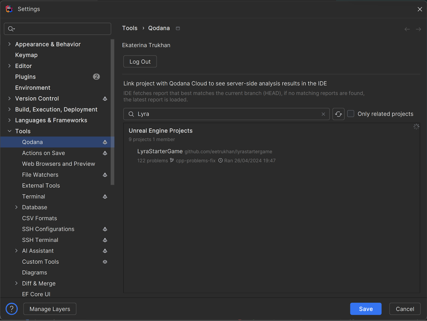Click layer icon next to File Watchers

[x=105, y=175]
